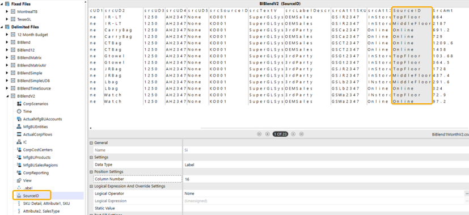469x215 pixels.
Task: Click the IC dimension icon
Action: click(x=19, y=142)
